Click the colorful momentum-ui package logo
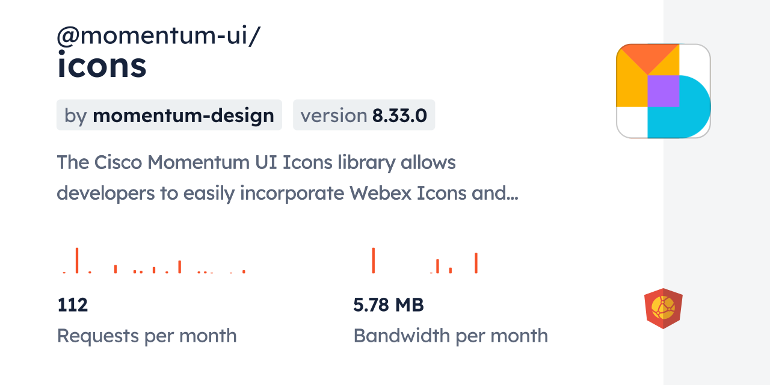The height and width of the screenshot is (385, 770). [x=663, y=91]
